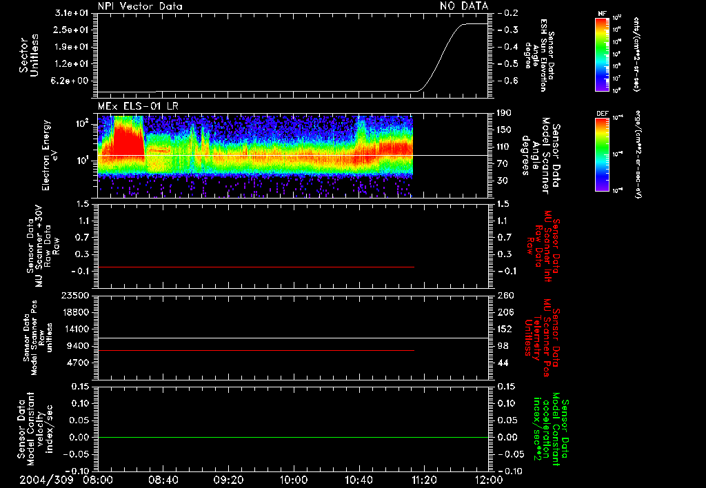706x488 pixels.
Task: Click the '-0.2' Sun Elevation axis value
Action: pos(508,13)
